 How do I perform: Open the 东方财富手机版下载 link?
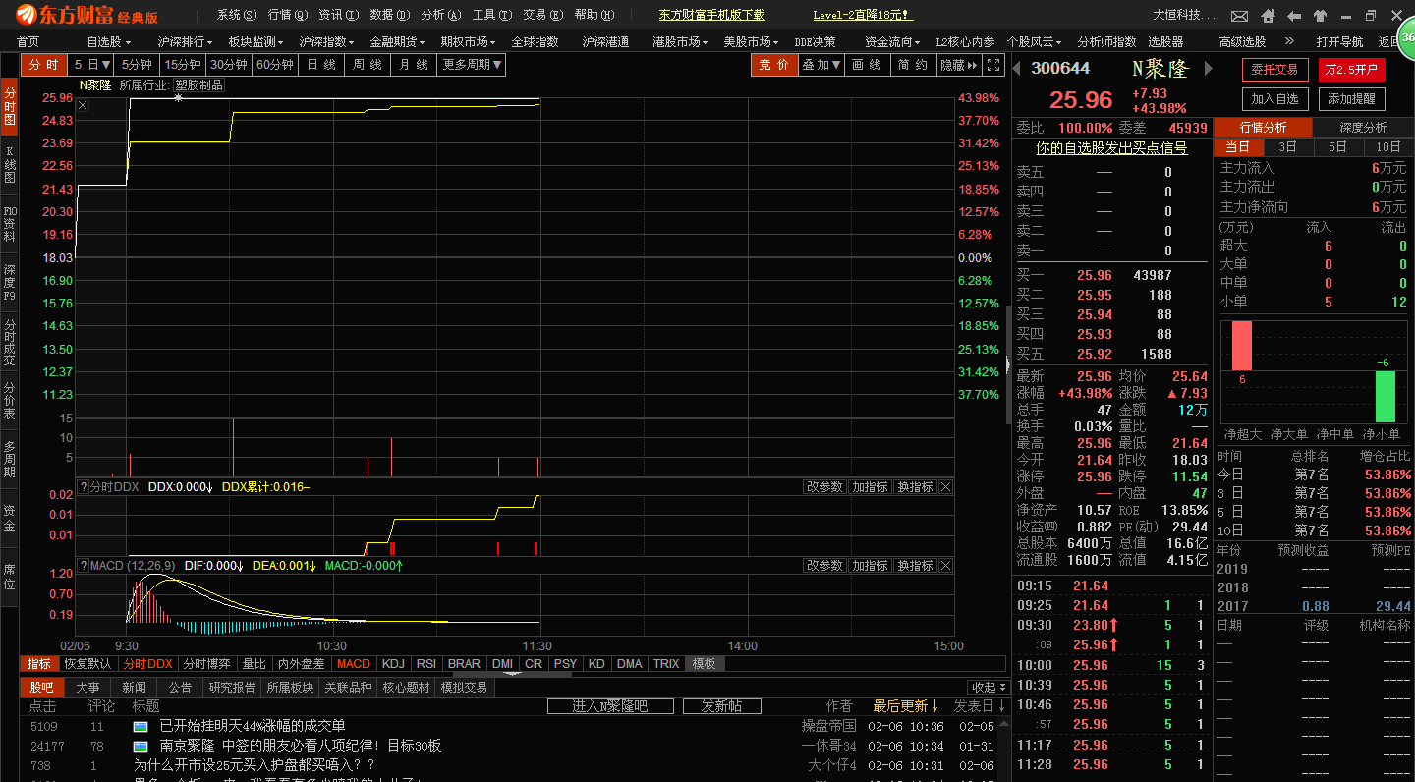point(711,15)
